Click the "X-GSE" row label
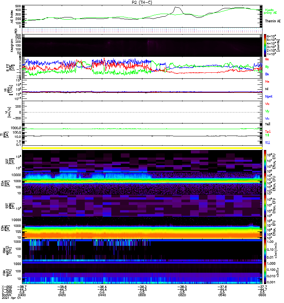Image resolution: width=284 pixels, height=303 pixels. [7, 287]
